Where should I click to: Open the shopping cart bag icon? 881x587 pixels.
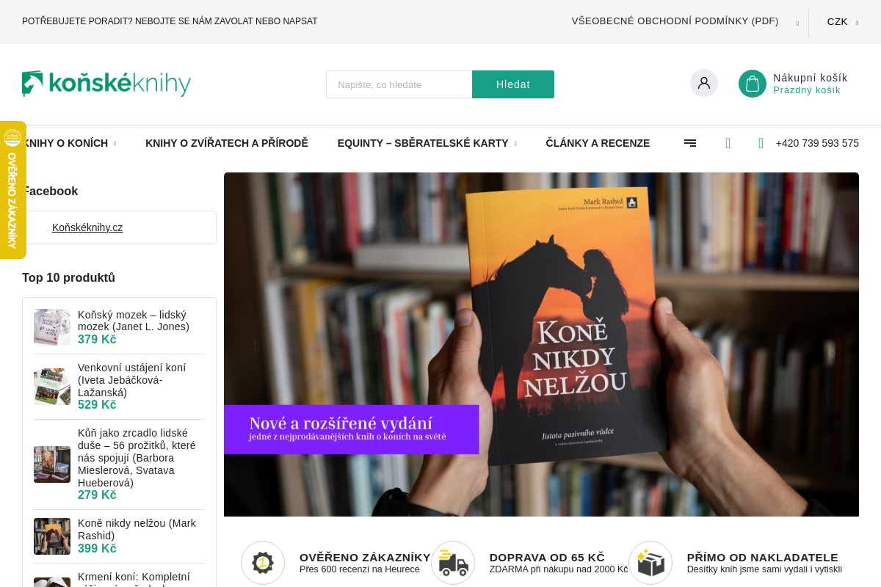click(x=753, y=84)
